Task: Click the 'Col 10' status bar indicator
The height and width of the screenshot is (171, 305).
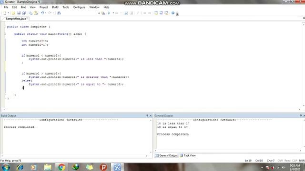Action: [x=259, y=161]
